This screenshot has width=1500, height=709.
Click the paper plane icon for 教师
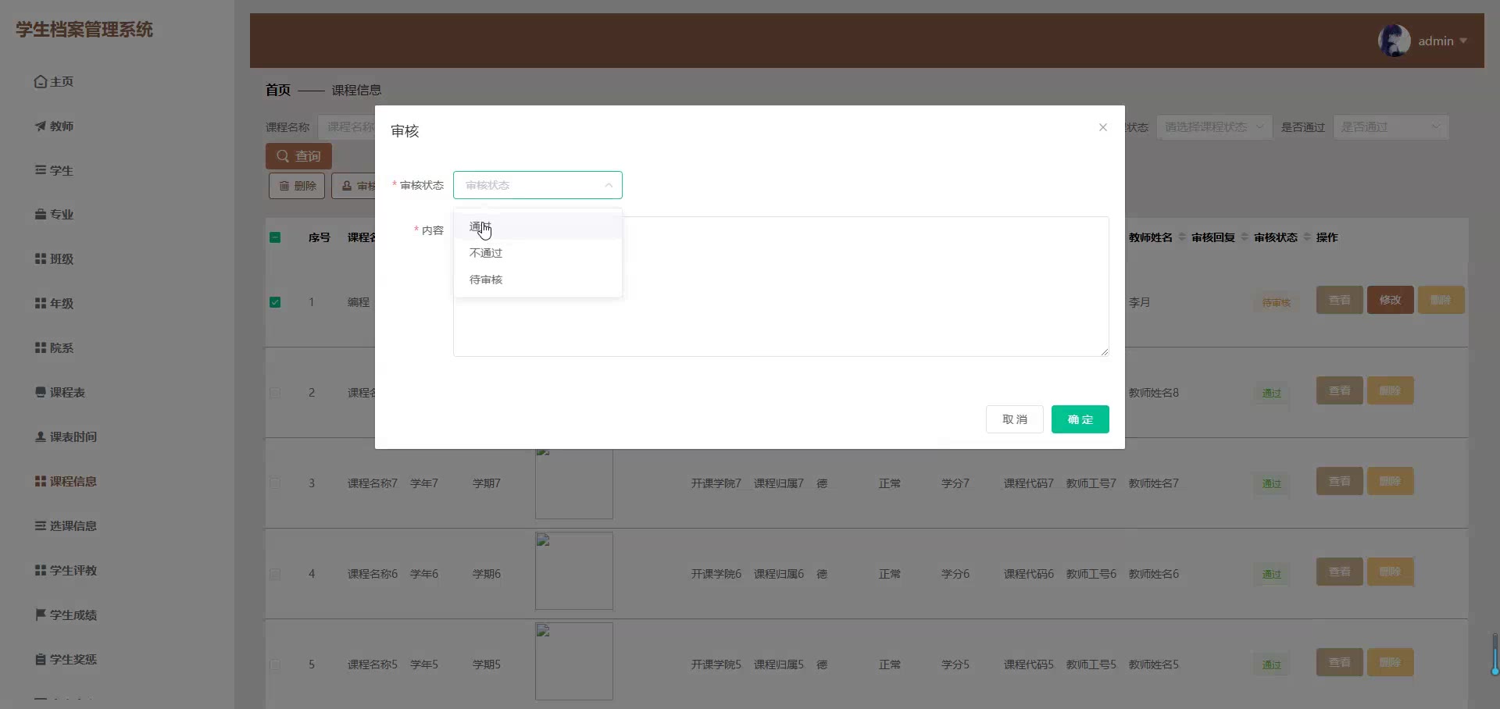tap(41, 126)
